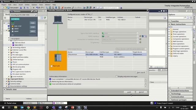196x110 pixels.
Task: Click the Add new block icon in tree
Action: coord(13,42)
